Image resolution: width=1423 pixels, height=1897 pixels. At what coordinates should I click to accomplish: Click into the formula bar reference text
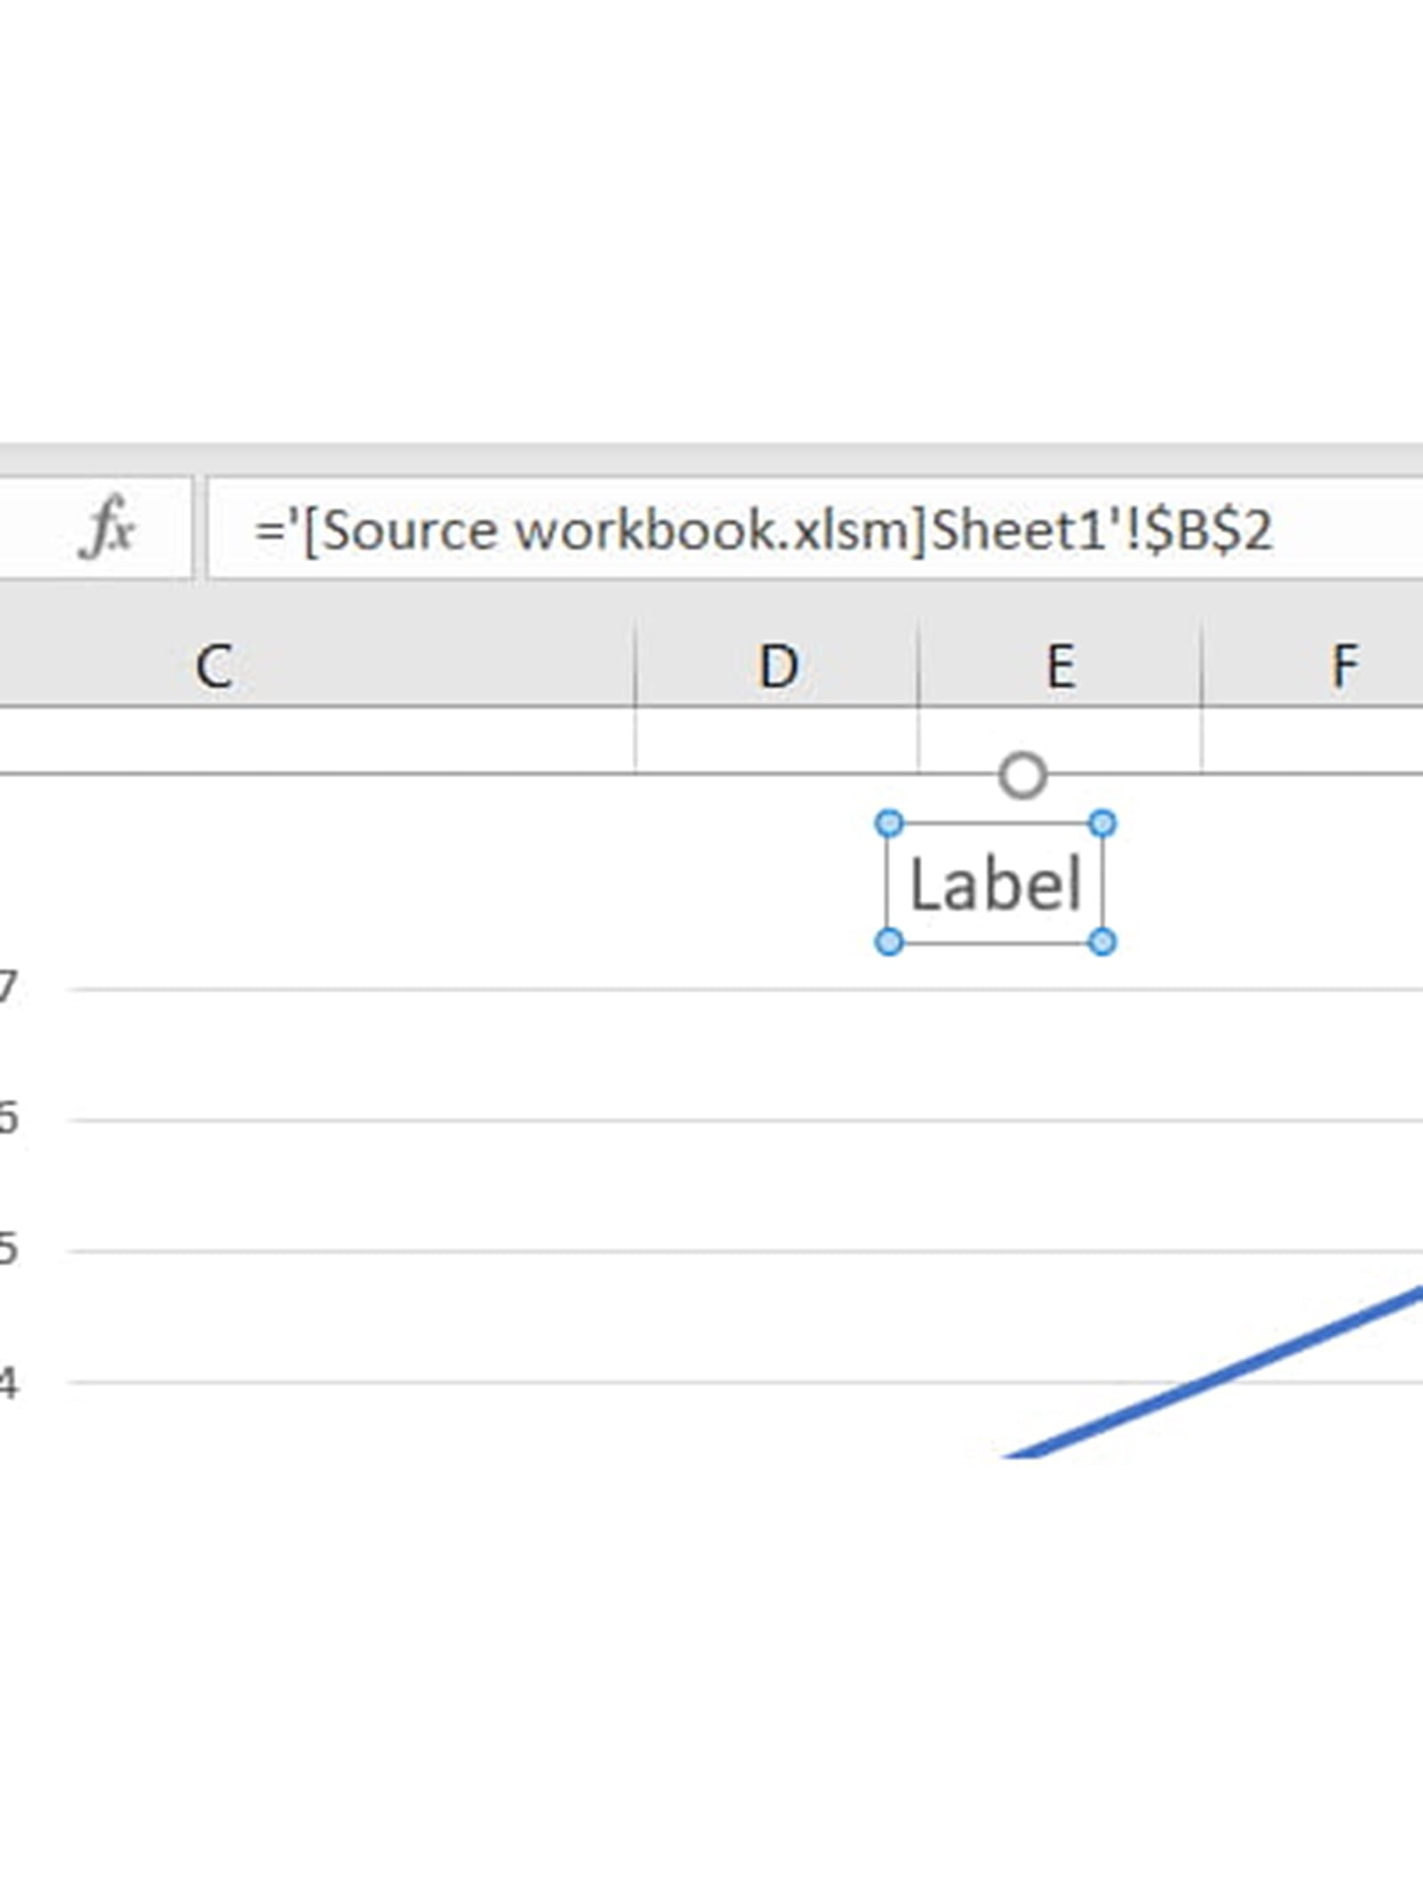[x=763, y=531]
